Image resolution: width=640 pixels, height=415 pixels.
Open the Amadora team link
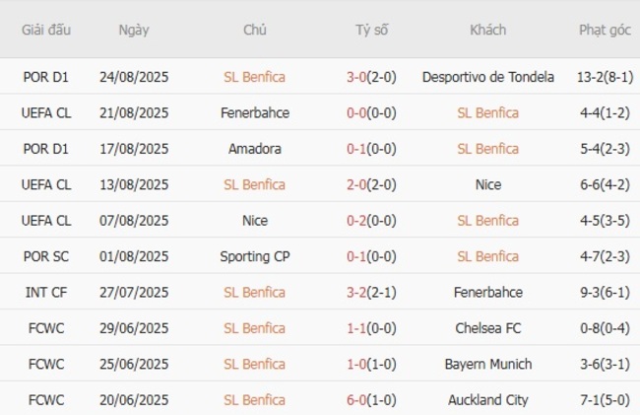click(255, 149)
